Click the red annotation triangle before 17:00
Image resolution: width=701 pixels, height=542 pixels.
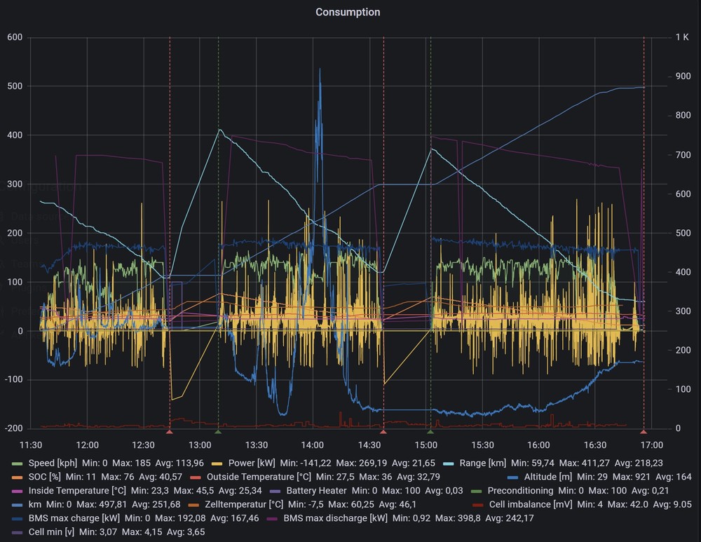pyautogui.click(x=643, y=432)
